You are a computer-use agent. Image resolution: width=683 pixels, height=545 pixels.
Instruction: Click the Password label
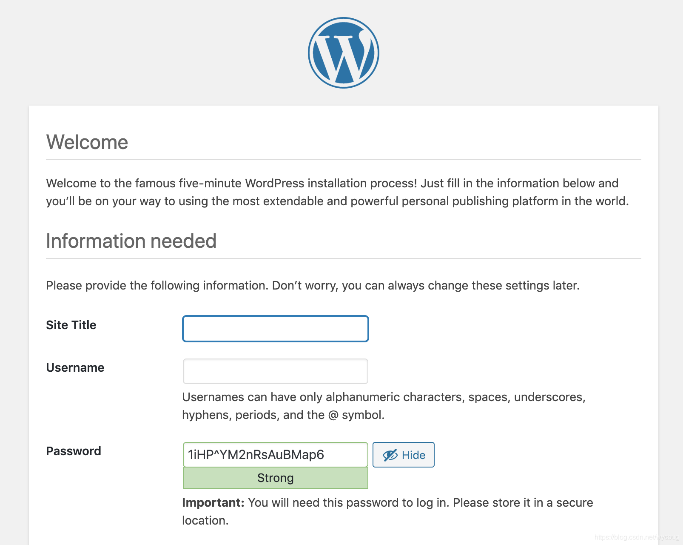coord(73,451)
